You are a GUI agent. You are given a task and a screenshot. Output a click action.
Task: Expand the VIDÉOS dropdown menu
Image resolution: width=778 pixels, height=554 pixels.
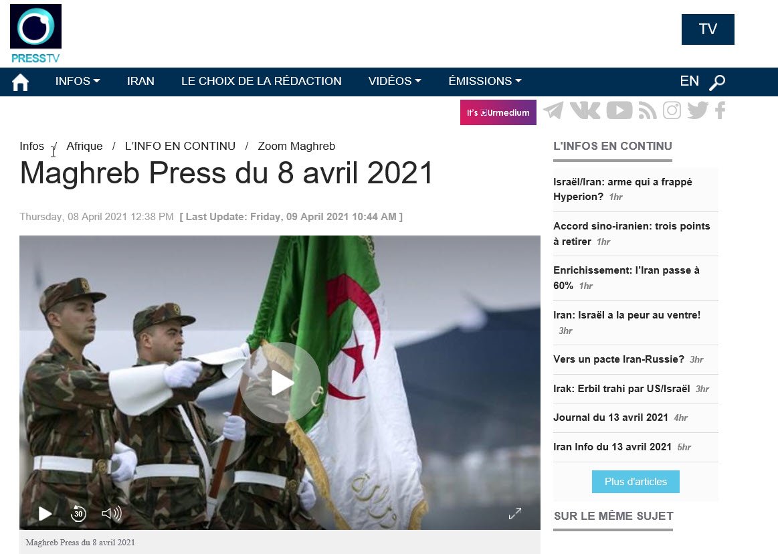click(395, 81)
